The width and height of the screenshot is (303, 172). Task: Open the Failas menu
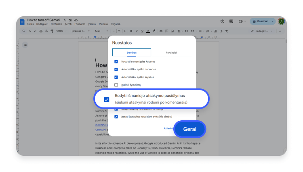coord(30,24)
